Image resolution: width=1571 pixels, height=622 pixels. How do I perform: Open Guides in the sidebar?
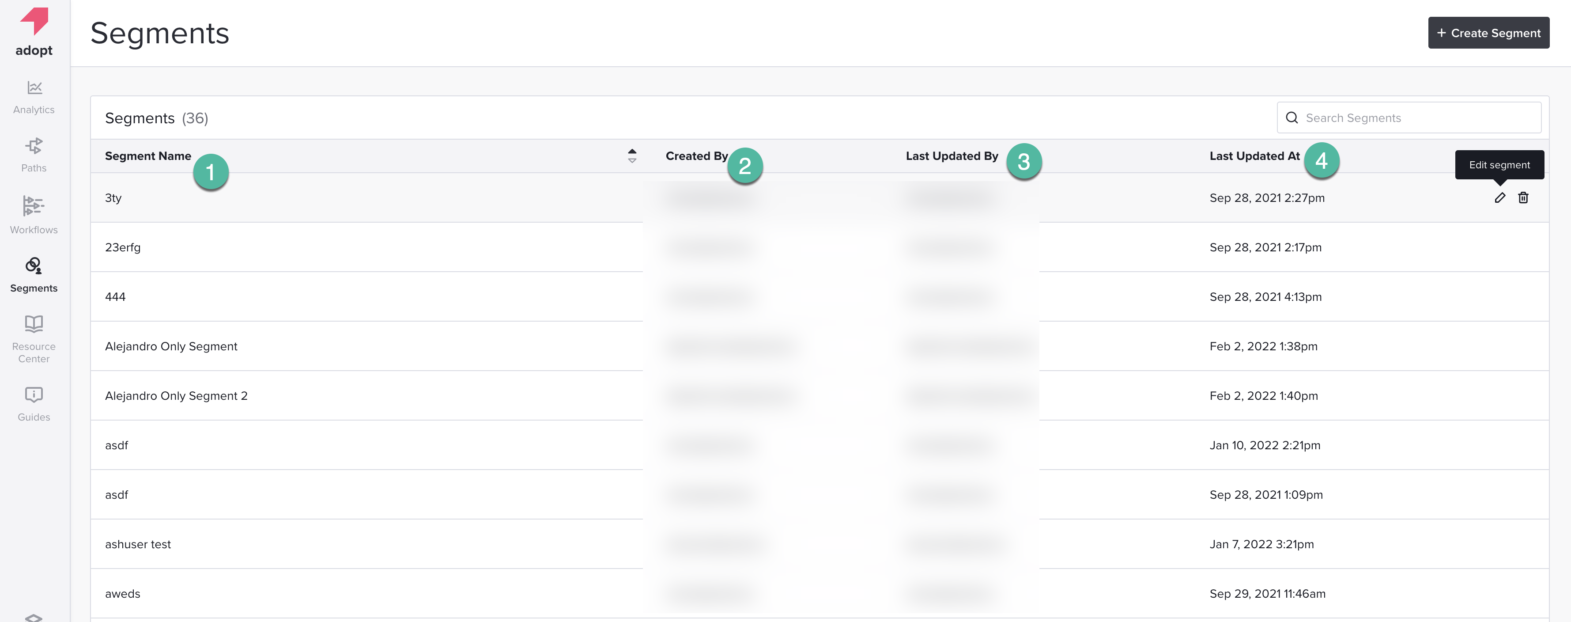[34, 403]
